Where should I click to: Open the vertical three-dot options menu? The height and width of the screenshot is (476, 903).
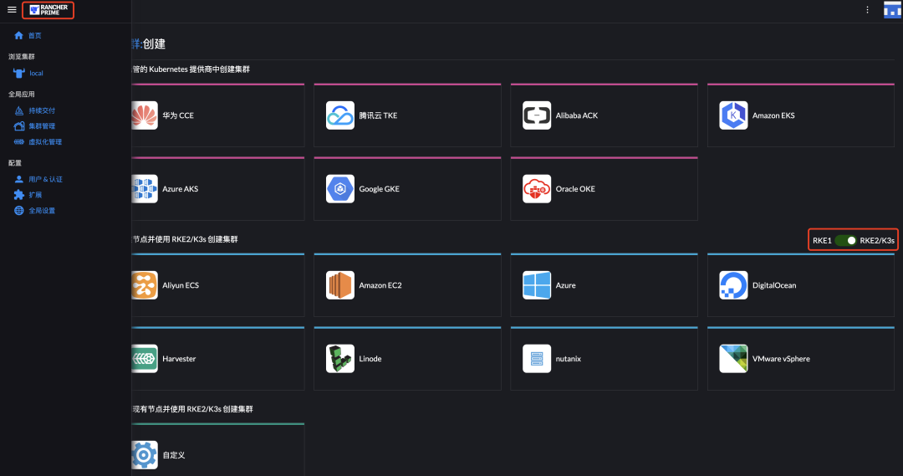867,10
